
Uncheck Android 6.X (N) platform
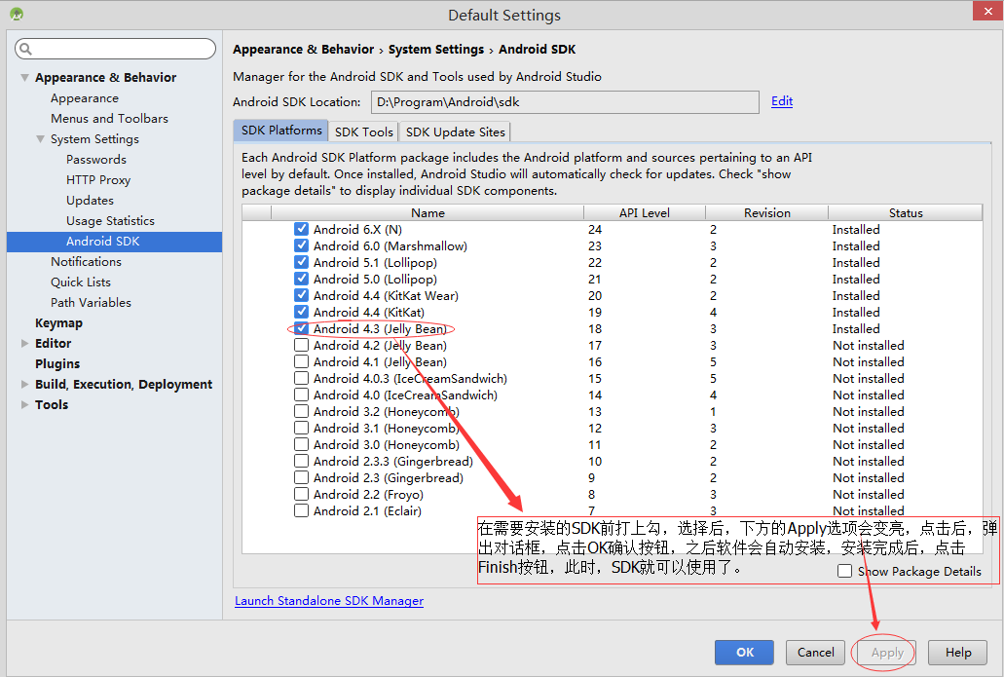coord(301,229)
